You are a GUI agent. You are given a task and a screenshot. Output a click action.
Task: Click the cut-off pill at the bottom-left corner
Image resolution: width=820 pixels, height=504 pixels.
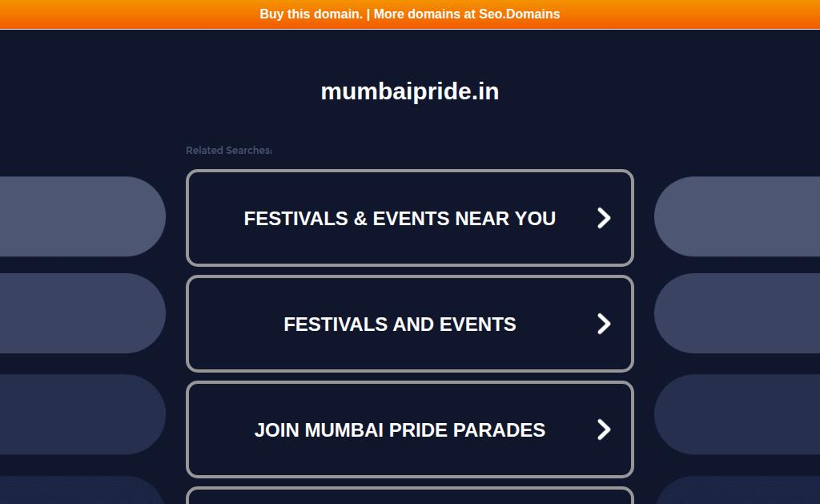80,491
